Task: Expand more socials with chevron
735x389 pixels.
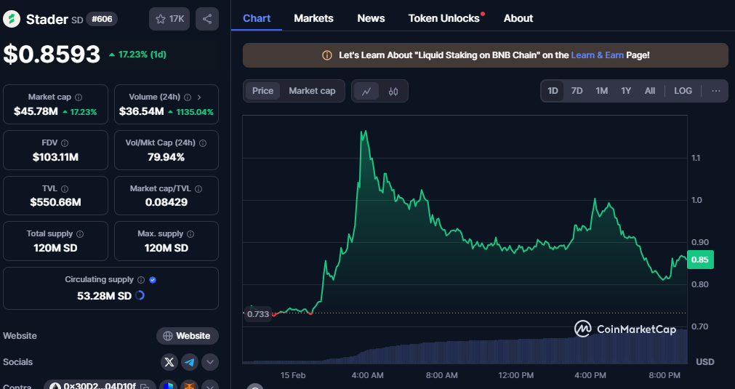Action: [209, 362]
